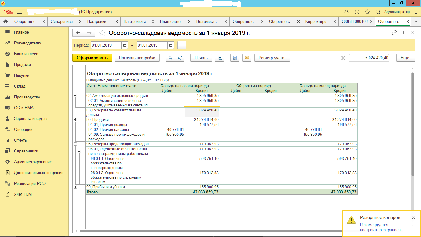Close the report form with X
This screenshot has height=237, width=421.
[x=413, y=32]
